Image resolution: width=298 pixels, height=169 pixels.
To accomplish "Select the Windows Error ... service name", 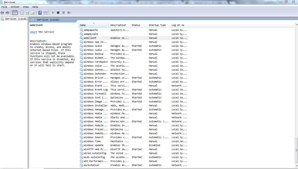I will (95, 82).
